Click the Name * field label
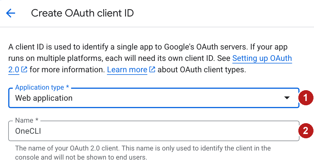This screenshot has width=314, height=167. tap(27, 120)
